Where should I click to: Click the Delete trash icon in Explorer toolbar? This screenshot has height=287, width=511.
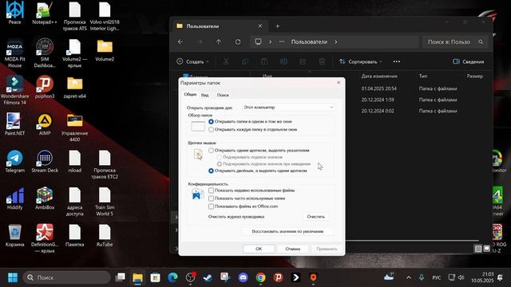click(322, 61)
